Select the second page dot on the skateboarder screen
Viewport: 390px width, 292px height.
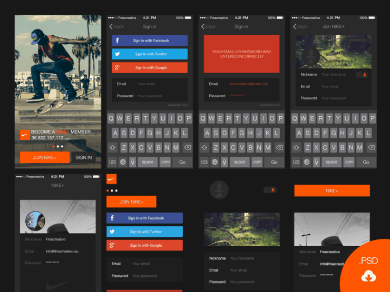58,146
